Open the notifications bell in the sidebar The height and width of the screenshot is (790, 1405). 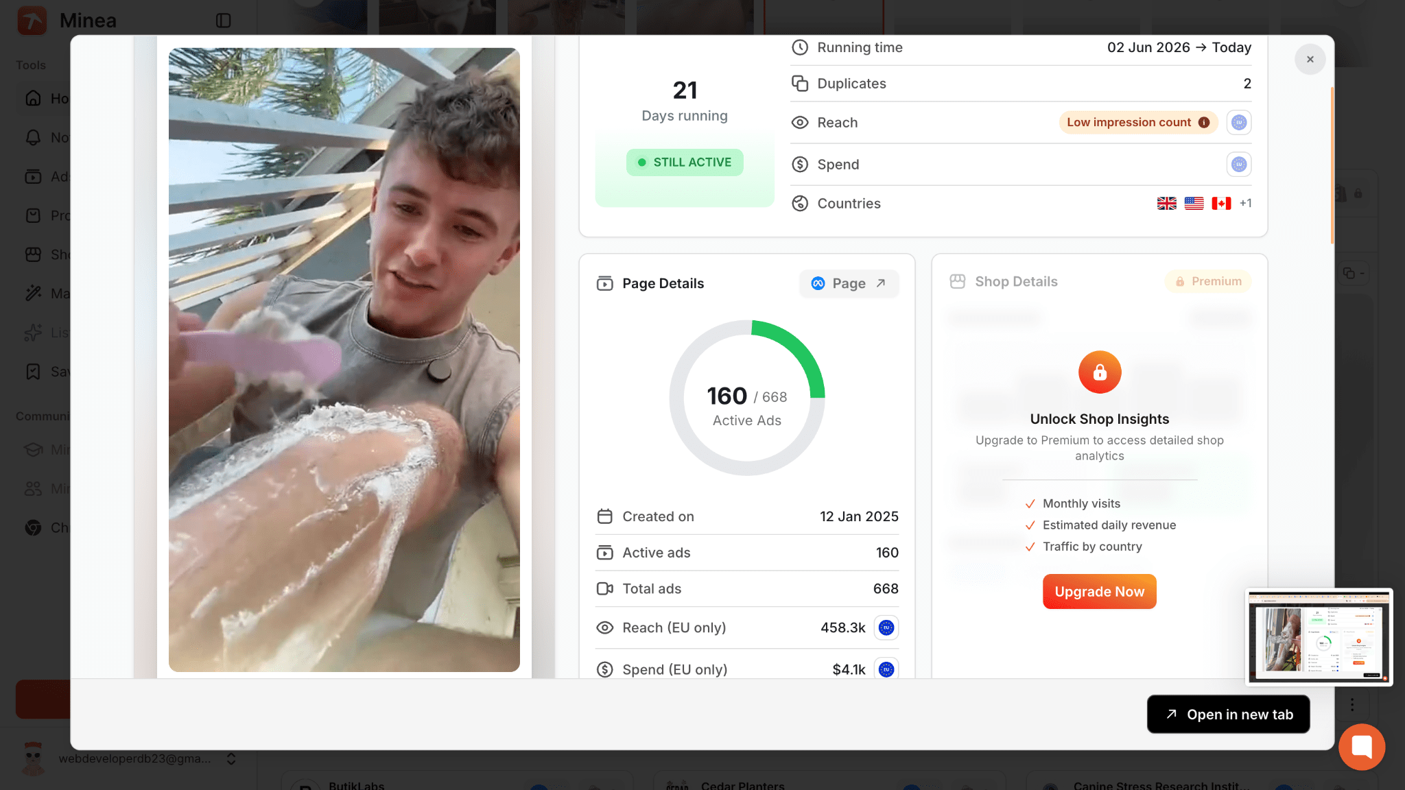(33, 137)
